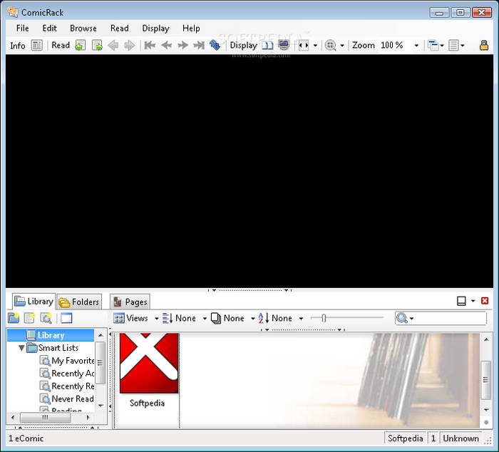Open the Info panel icon
This screenshot has width=499, height=452.
coord(36,46)
